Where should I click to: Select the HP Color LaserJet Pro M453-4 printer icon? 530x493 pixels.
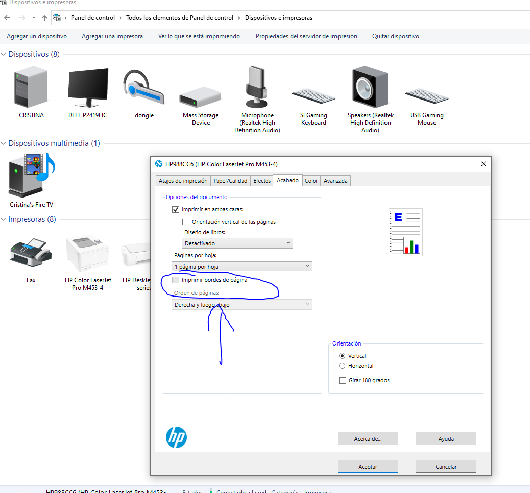[x=87, y=254]
